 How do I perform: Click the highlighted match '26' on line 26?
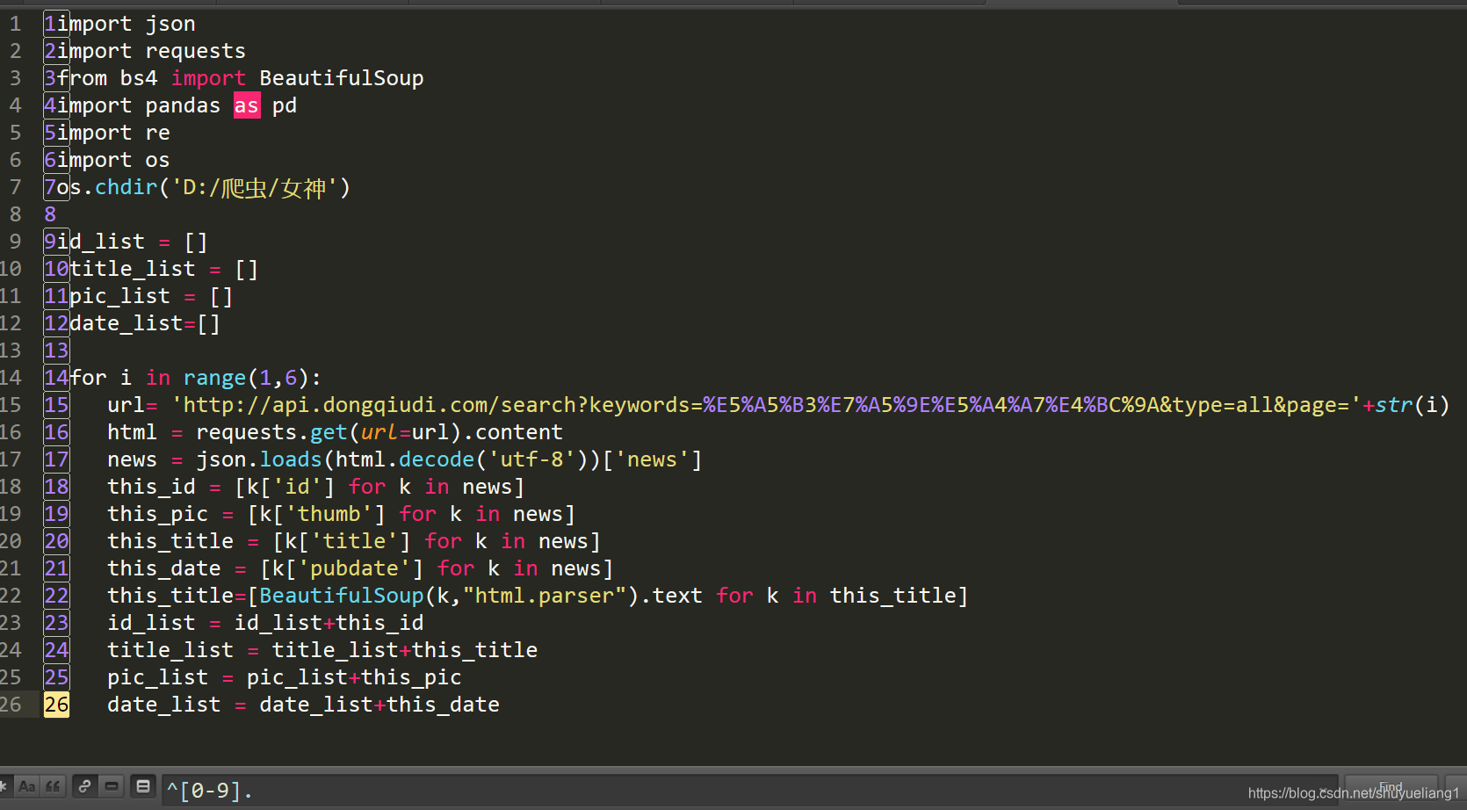coord(56,705)
